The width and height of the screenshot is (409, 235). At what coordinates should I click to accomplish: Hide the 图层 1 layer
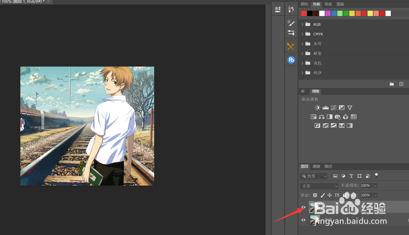(303, 207)
